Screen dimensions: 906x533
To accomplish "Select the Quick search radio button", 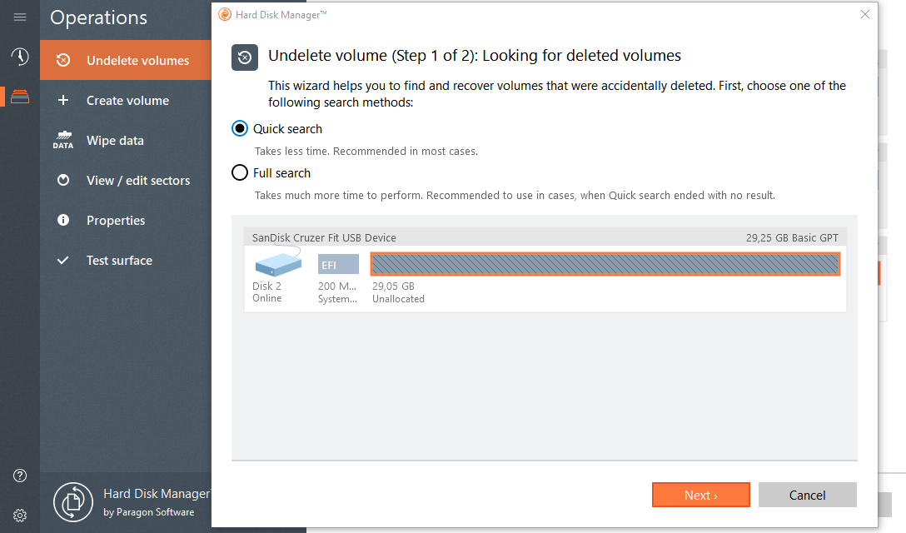I will pyautogui.click(x=240, y=128).
